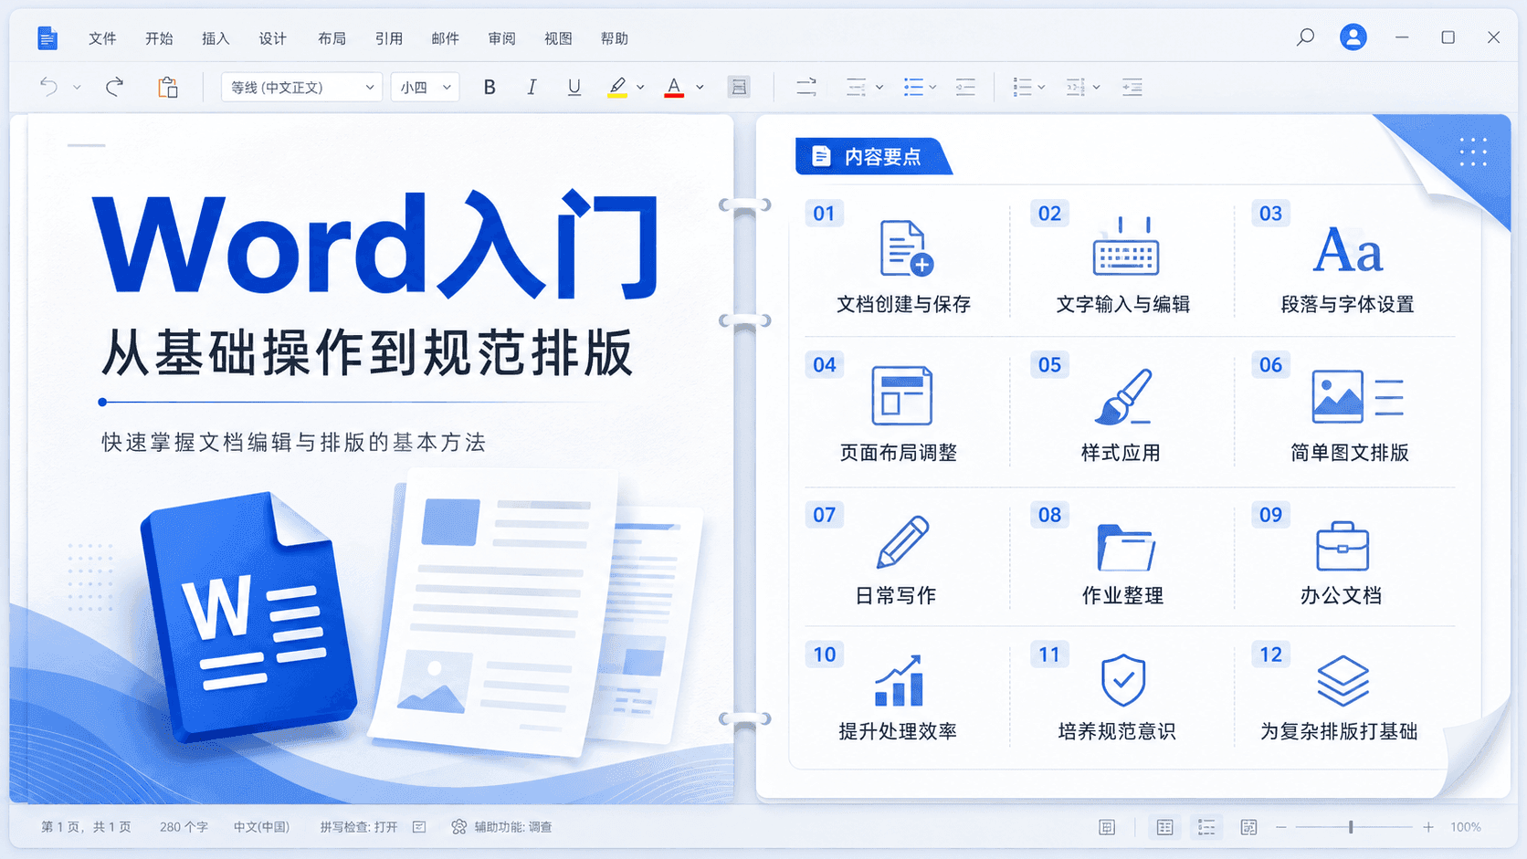Apply the yellow highlight pen
Screen dimensions: 1527x859
[x=617, y=87]
